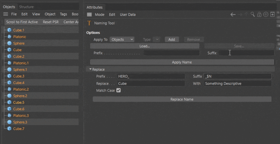Viewport: 280px width, 144px height.
Task: Select the Objects tab
Action: point(9,7)
